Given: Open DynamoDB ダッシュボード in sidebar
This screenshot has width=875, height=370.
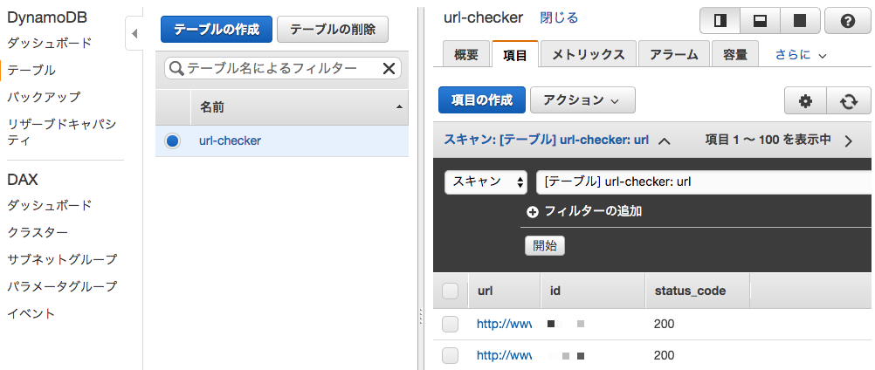Looking at the screenshot, I should [49, 43].
